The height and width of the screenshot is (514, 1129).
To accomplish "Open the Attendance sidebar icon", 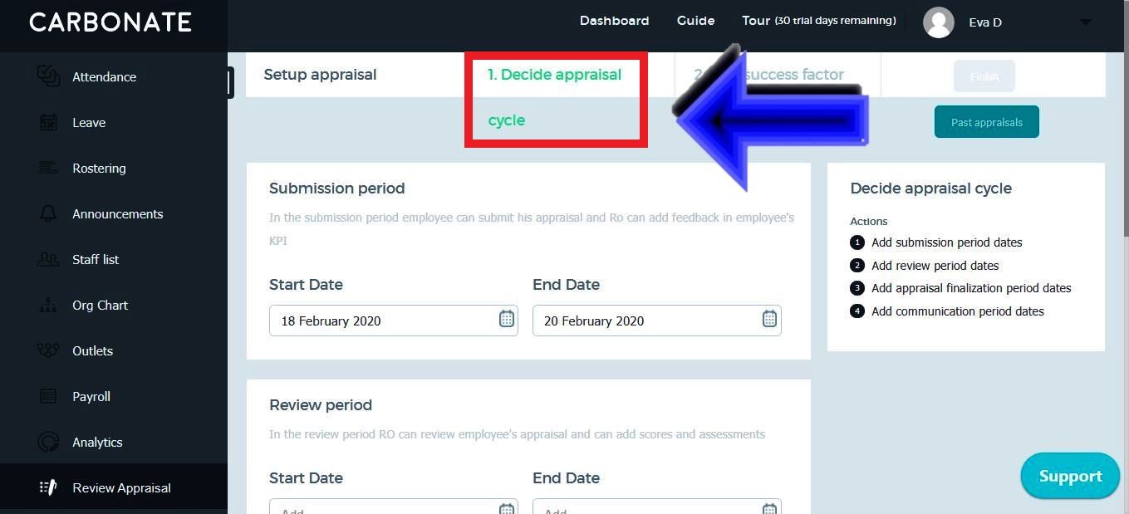I will click(49, 76).
